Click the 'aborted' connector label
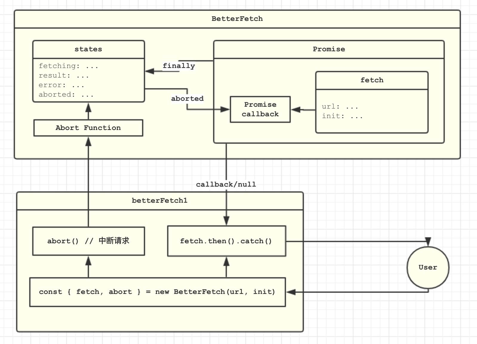Screen dimensions: 477x344 187,98
